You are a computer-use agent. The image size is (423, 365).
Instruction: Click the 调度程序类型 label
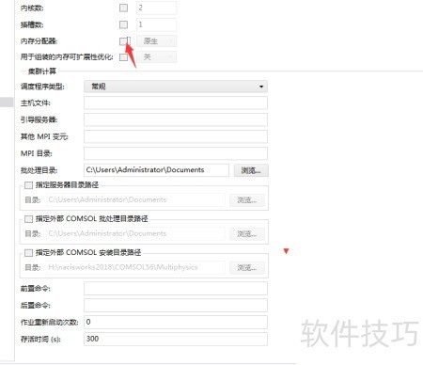point(42,87)
